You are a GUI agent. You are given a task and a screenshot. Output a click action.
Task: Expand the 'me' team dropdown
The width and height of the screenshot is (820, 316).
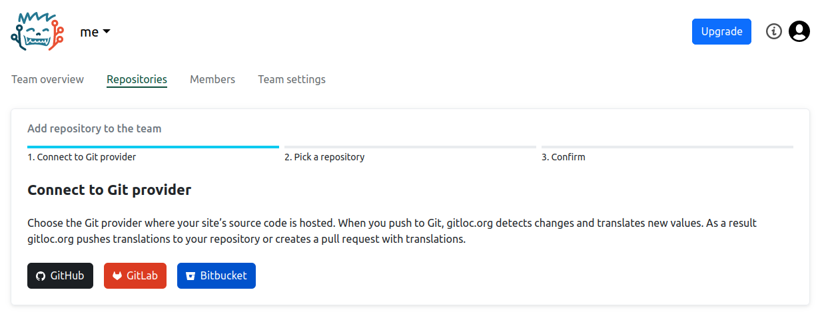coord(95,32)
